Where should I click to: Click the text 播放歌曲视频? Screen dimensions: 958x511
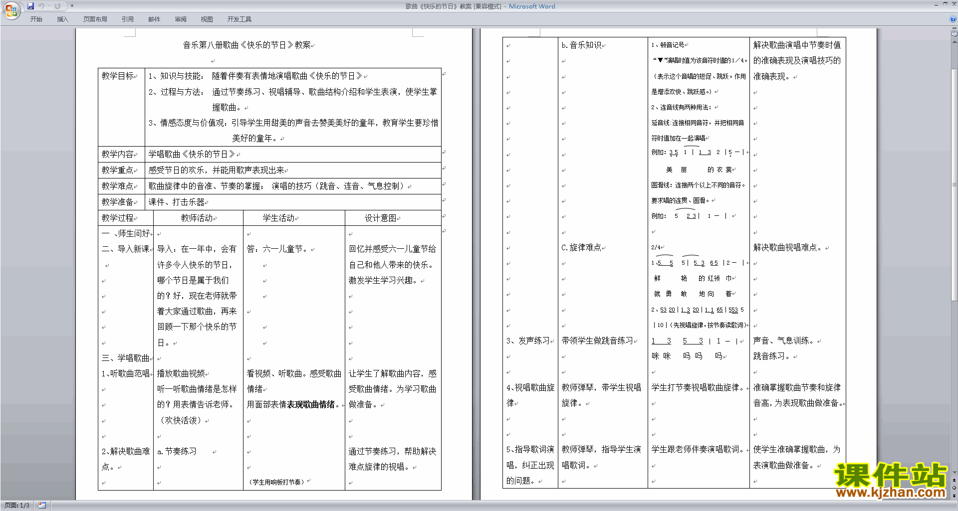pos(181,373)
